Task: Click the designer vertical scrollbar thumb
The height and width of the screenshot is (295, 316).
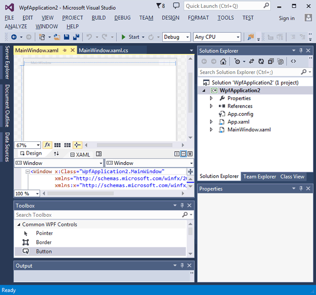Action: pos(190,93)
